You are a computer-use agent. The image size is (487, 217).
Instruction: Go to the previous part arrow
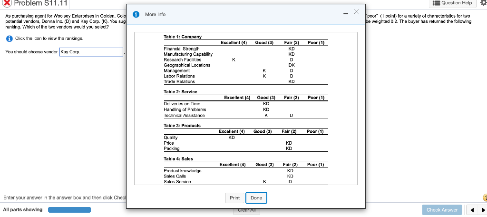point(472,210)
